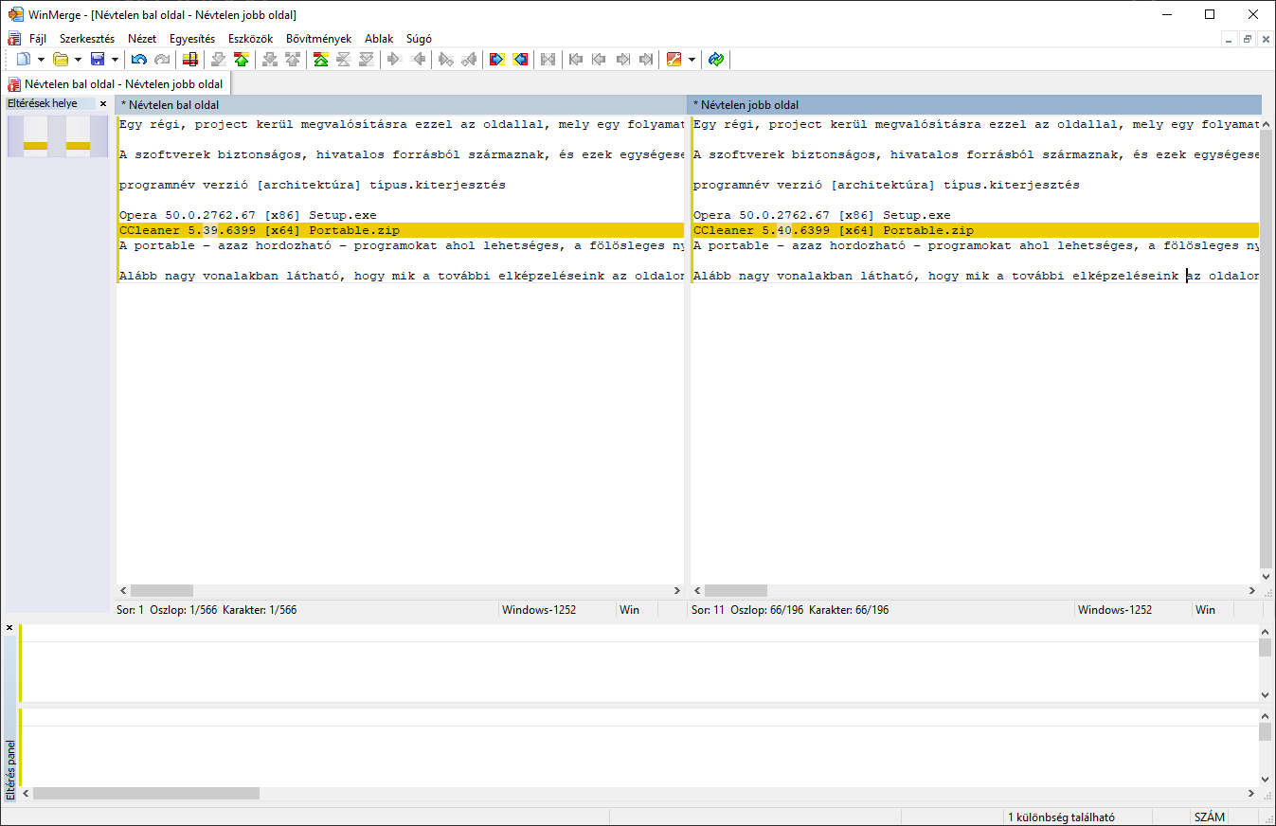Click the '1 különbség található' status text

1061,817
